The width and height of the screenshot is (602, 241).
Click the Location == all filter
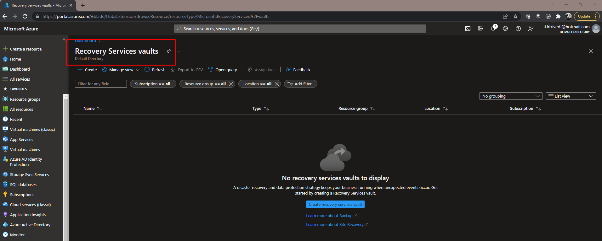pos(257,84)
